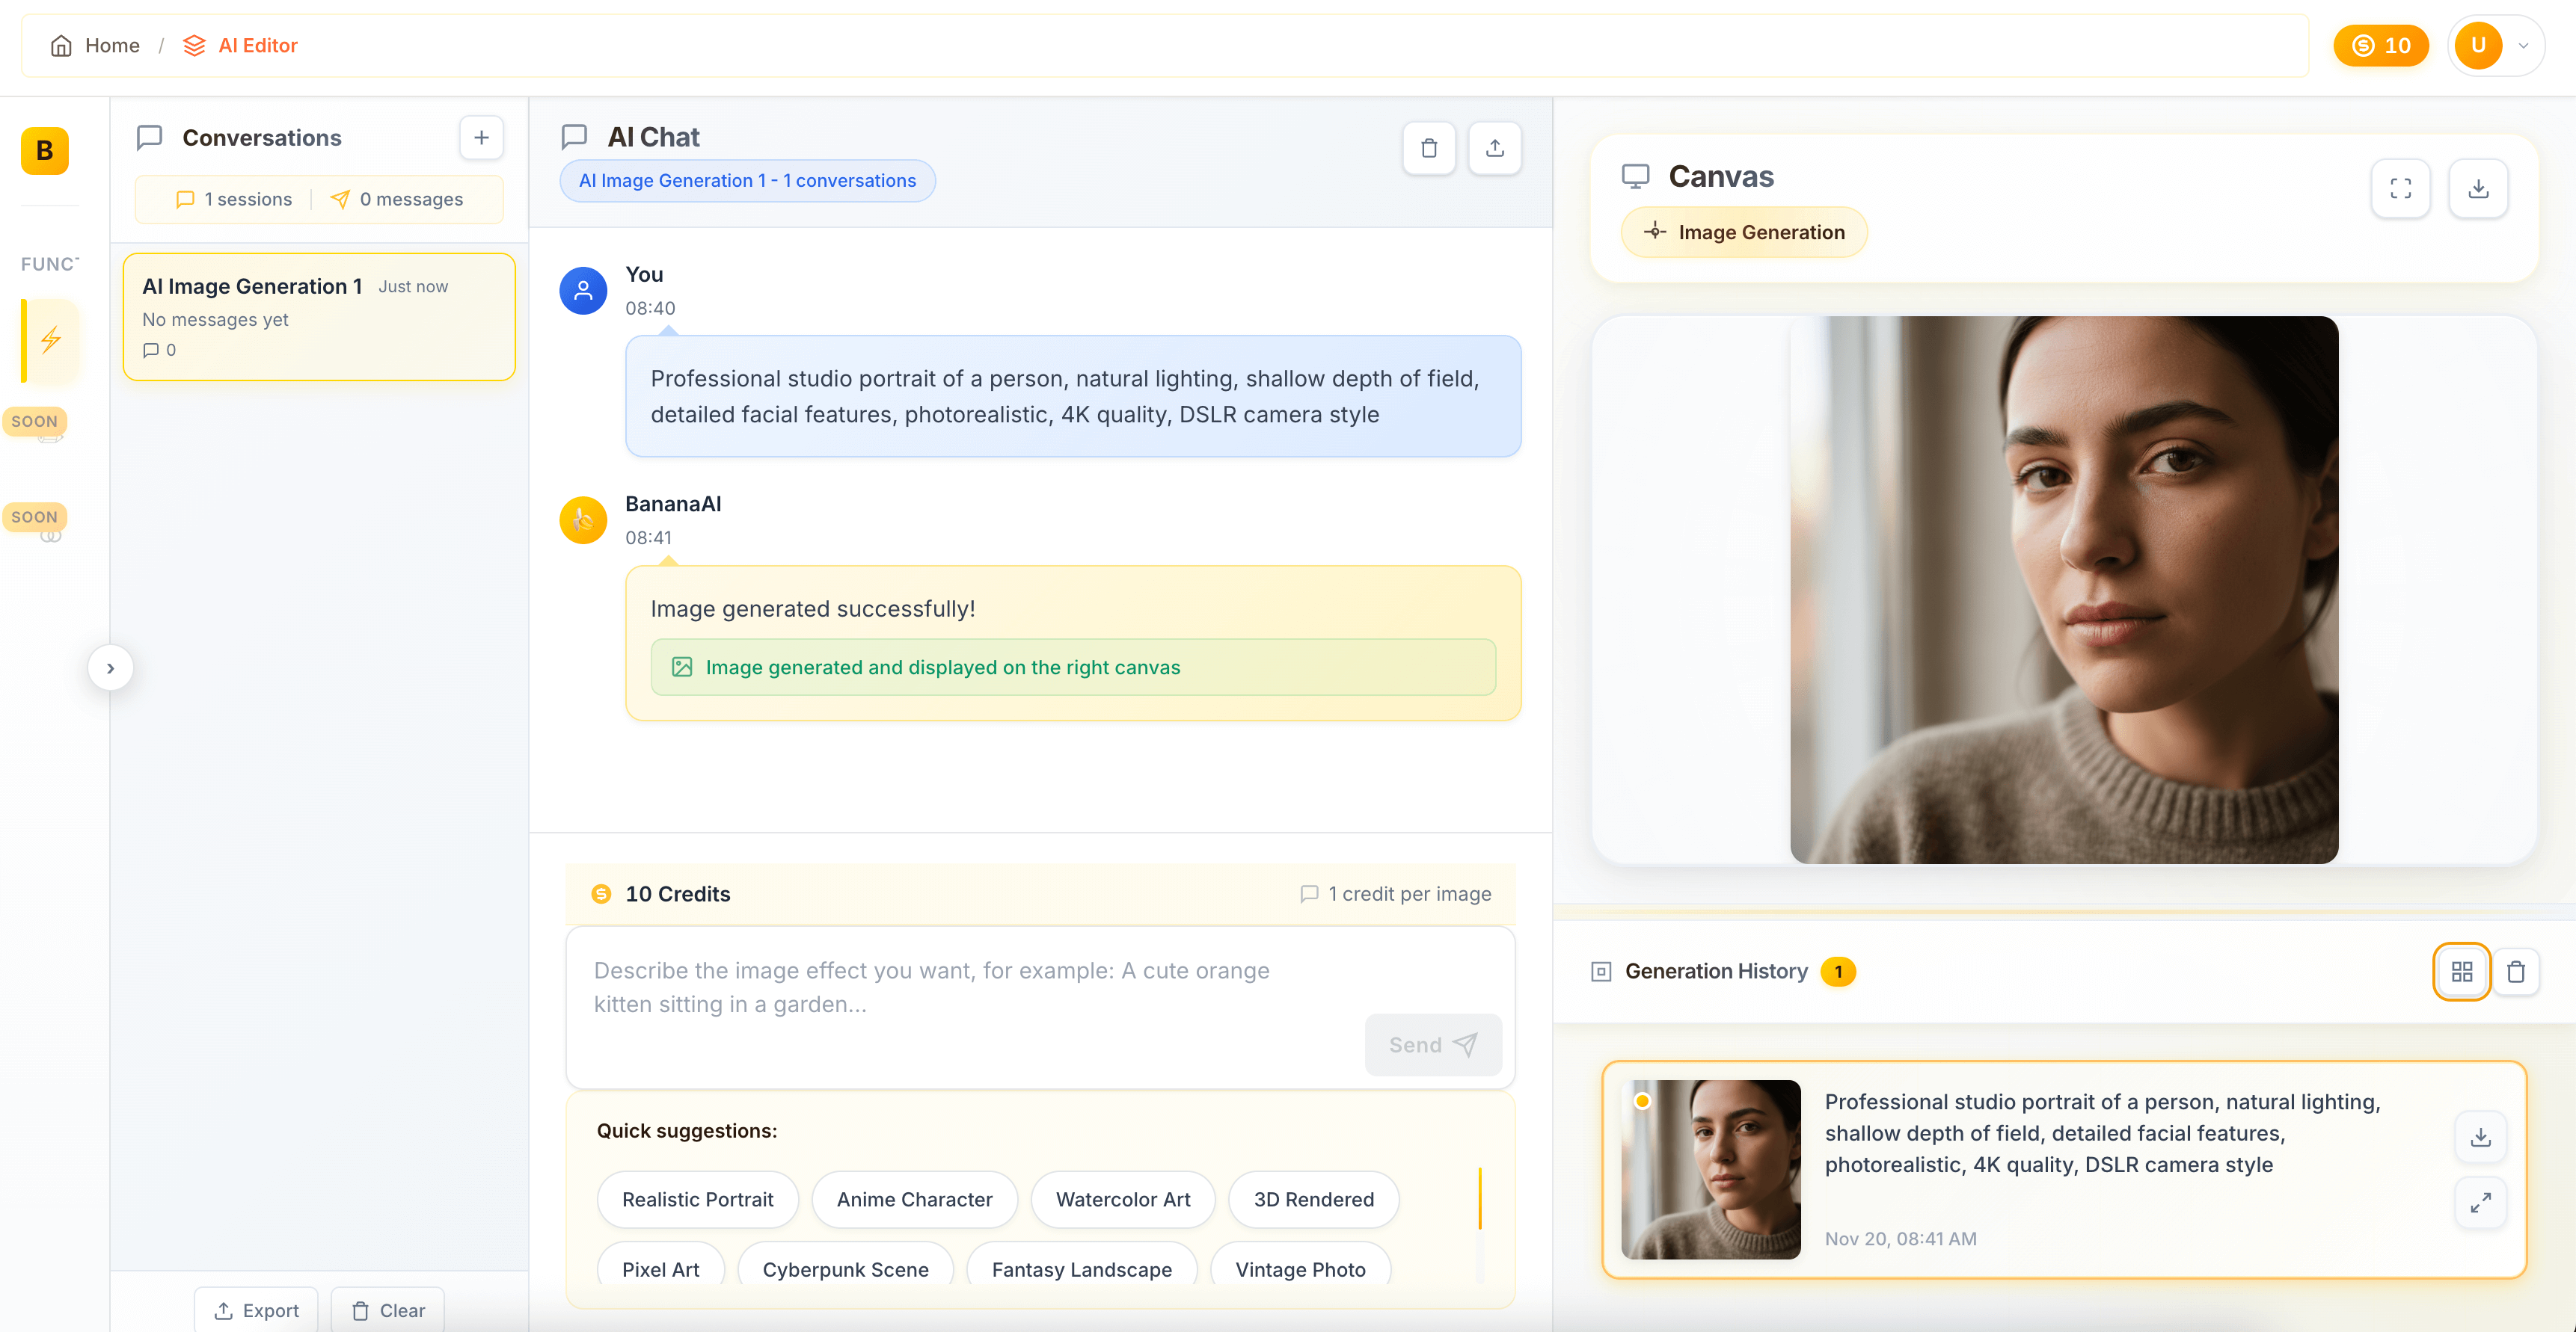Export the conversations
This screenshot has height=1332, width=2576.
[x=256, y=1309]
